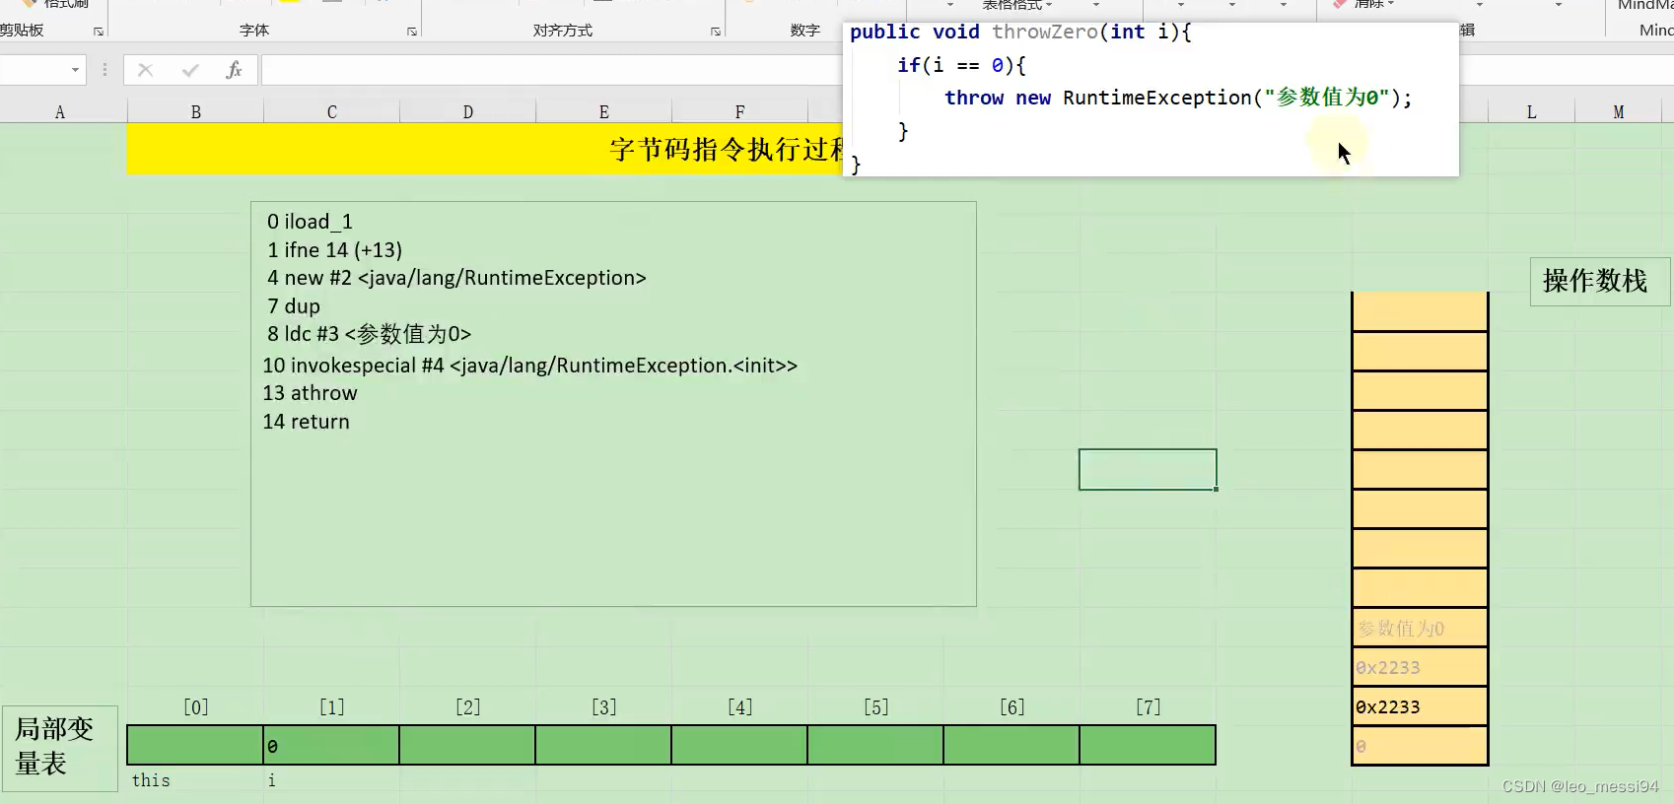Click the formula bar cancel X icon

click(146, 70)
